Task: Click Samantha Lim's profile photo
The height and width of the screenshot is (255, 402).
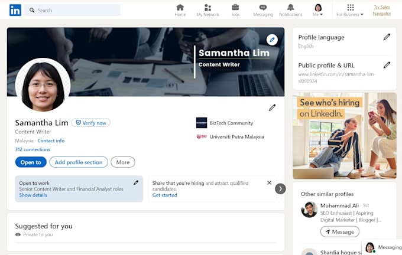Action: tap(43, 85)
